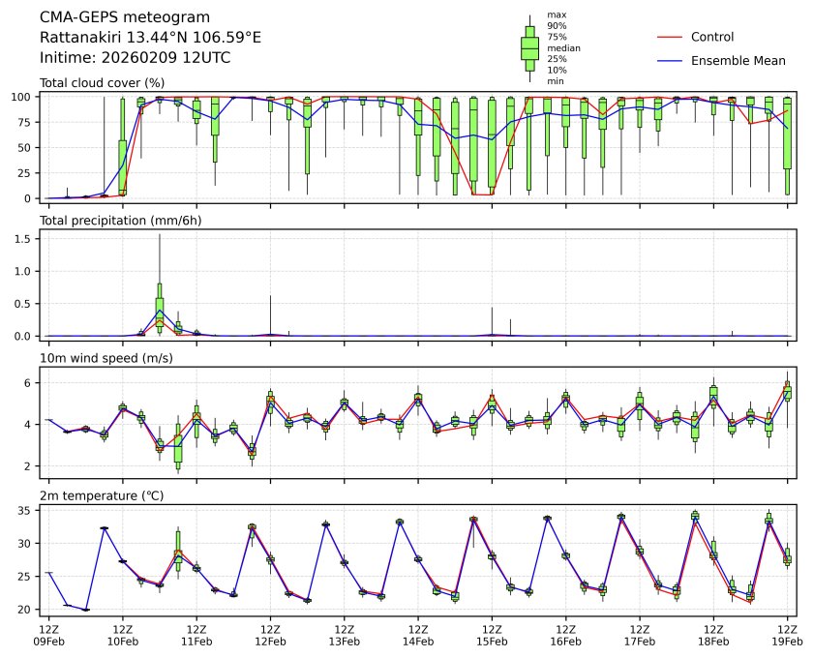
Task: Click the red Control legend line
Action: coord(670,37)
